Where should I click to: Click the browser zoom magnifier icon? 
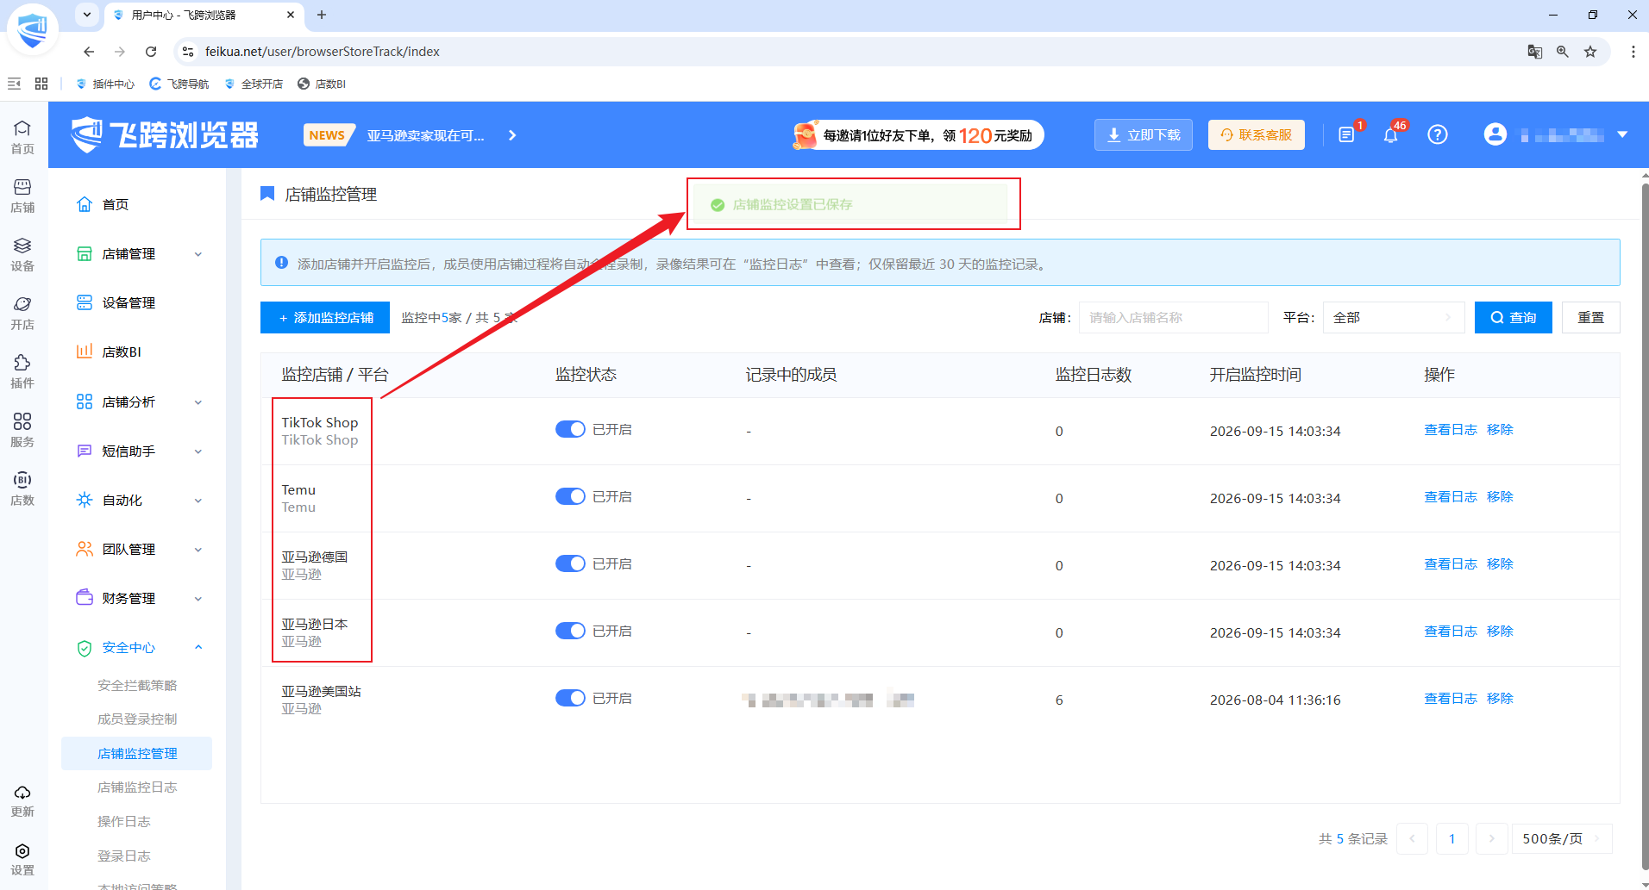[1563, 52]
